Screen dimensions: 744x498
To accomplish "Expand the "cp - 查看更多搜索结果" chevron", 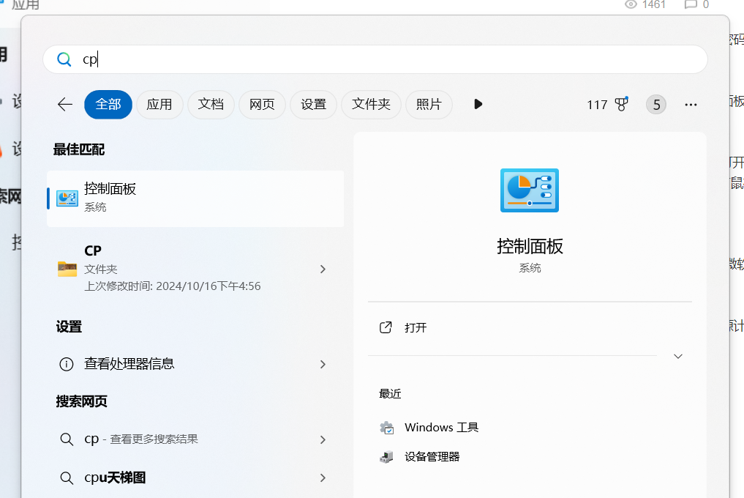I will coord(323,439).
